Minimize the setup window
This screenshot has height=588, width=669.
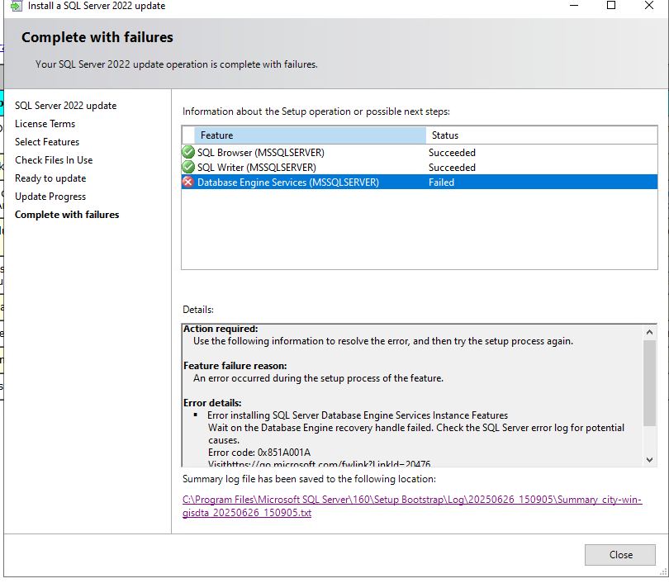pos(574,6)
